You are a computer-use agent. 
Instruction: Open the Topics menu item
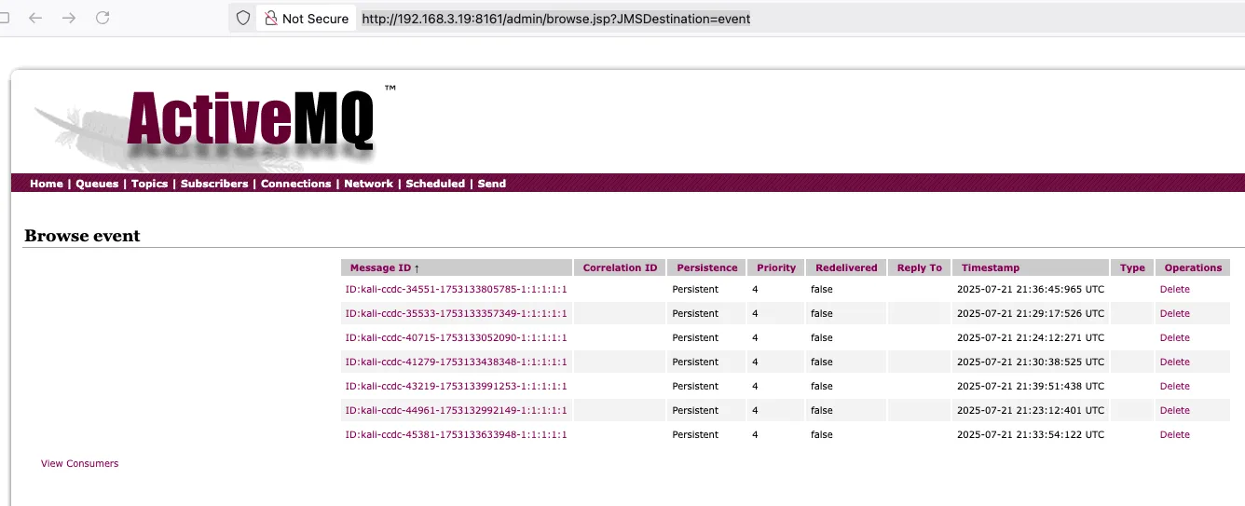[x=149, y=184]
